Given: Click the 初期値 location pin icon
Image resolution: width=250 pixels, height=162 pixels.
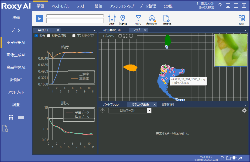Looking at the screenshot, I should (x=122, y=18).
